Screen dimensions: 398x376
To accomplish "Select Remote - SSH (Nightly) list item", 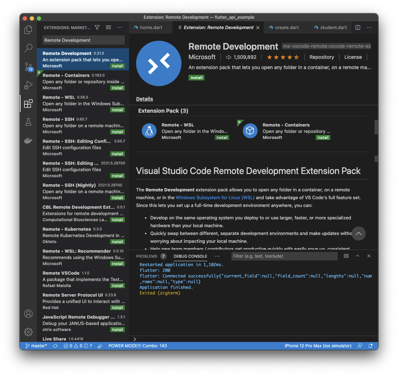I will click(83, 191).
